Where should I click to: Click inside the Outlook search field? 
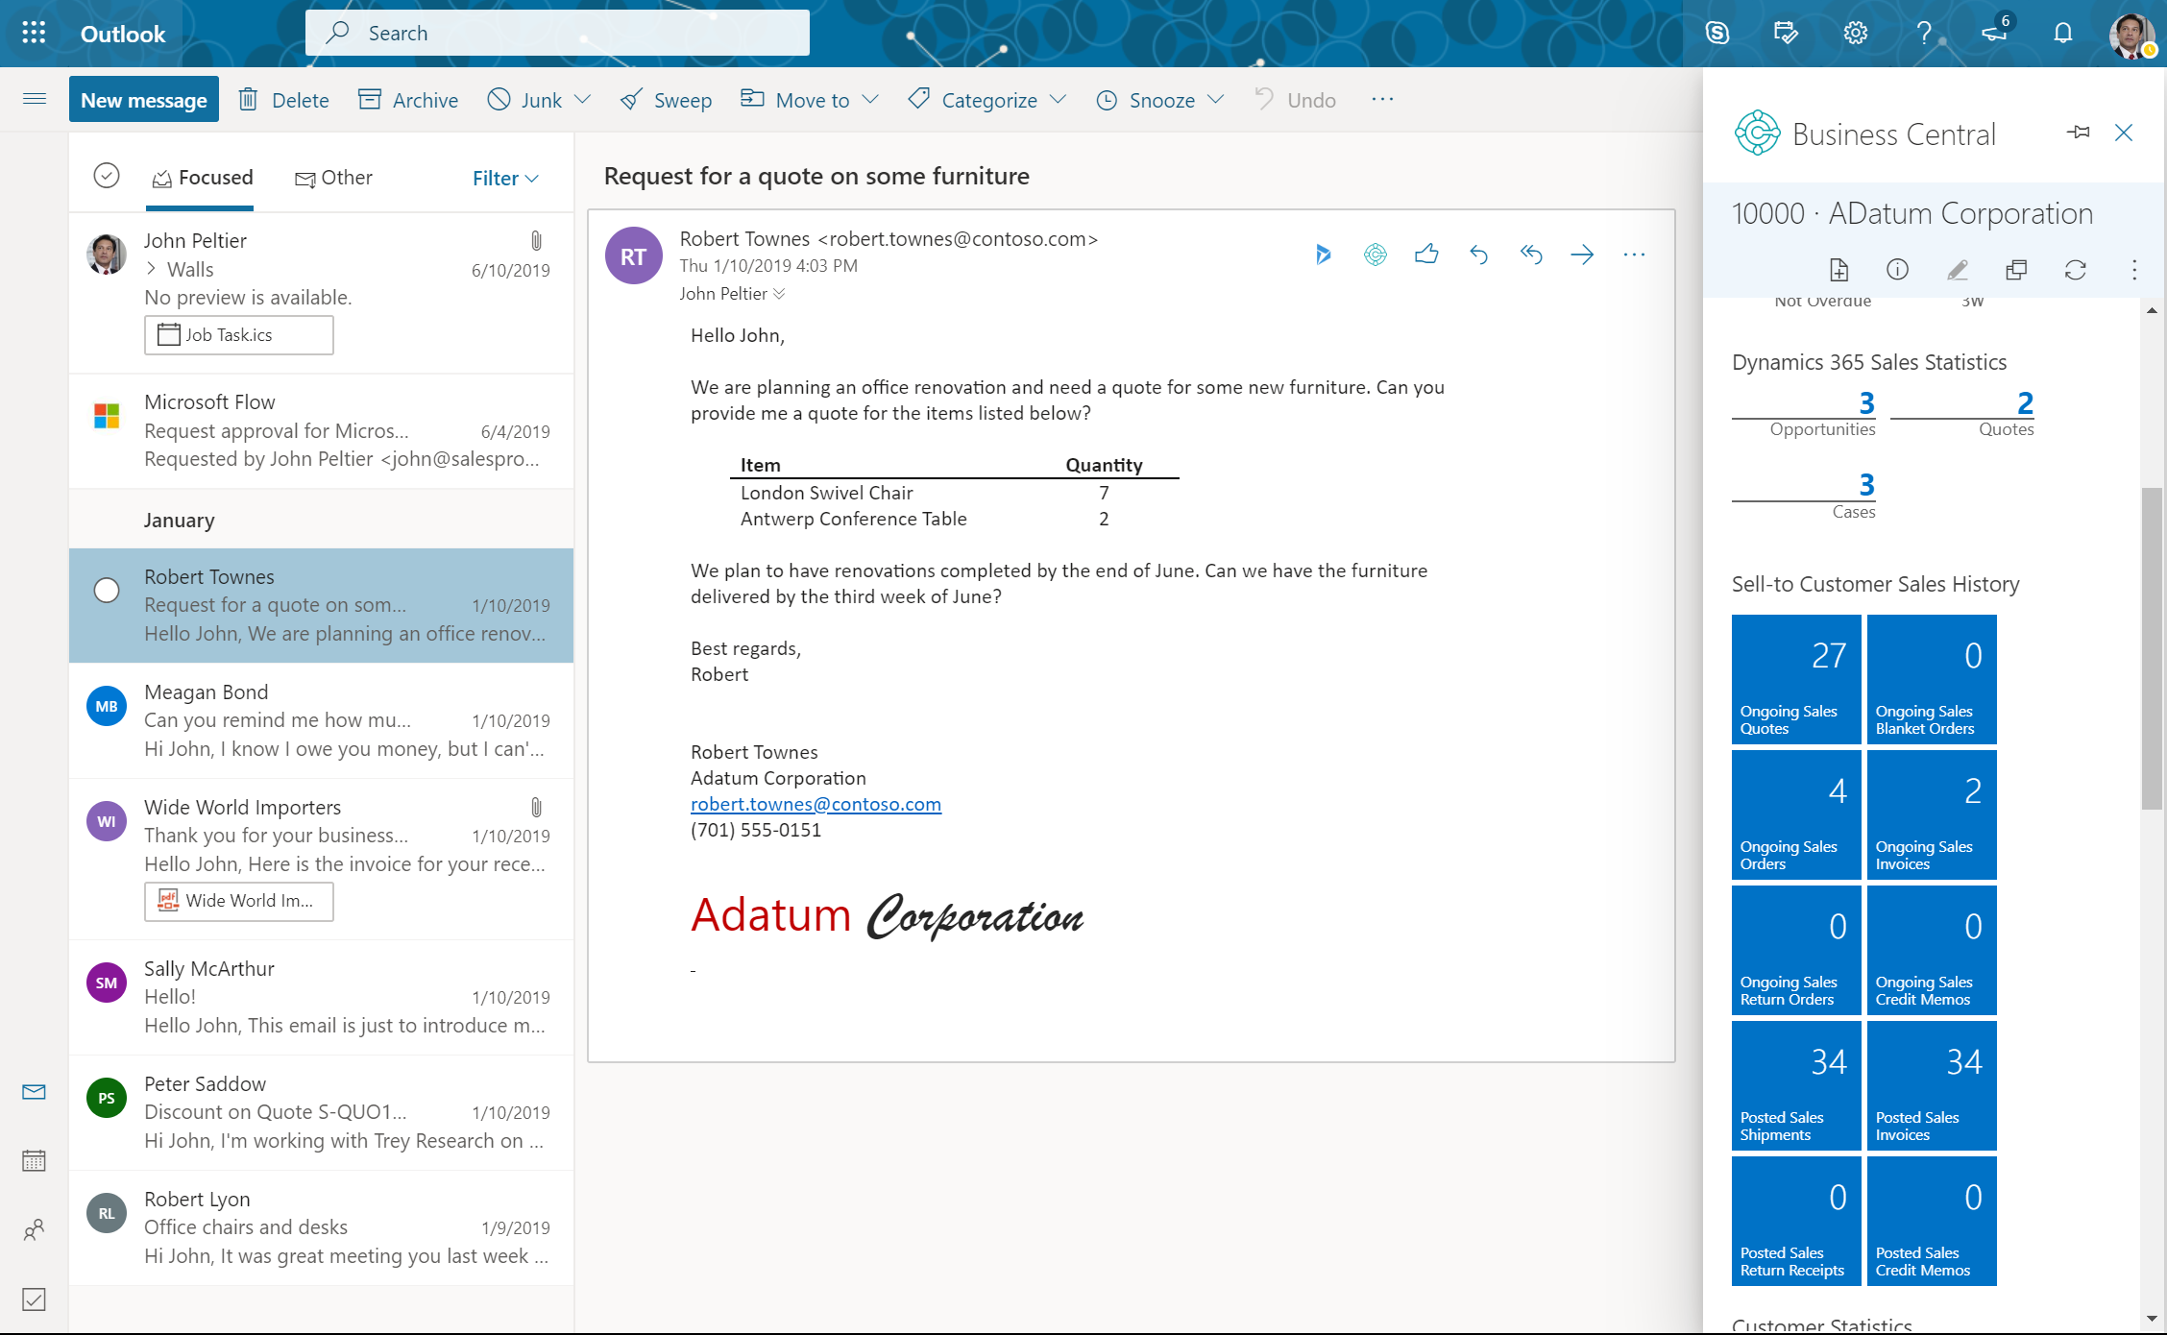tap(557, 32)
